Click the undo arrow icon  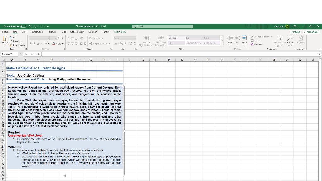coord(35,26)
